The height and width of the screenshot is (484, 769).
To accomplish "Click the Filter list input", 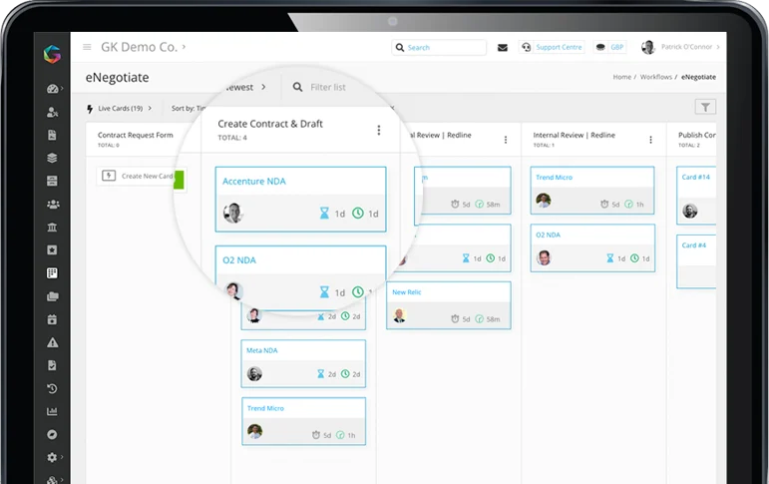I will pos(327,88).
